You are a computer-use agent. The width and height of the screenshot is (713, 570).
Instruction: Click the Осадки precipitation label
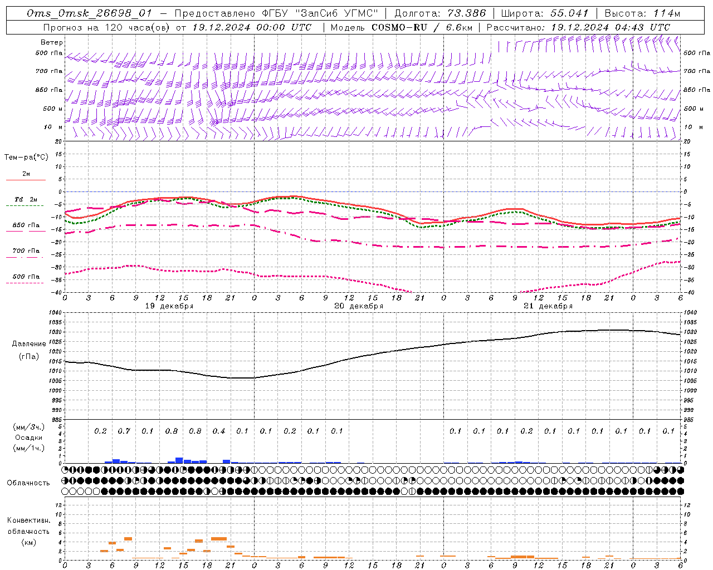28,438
